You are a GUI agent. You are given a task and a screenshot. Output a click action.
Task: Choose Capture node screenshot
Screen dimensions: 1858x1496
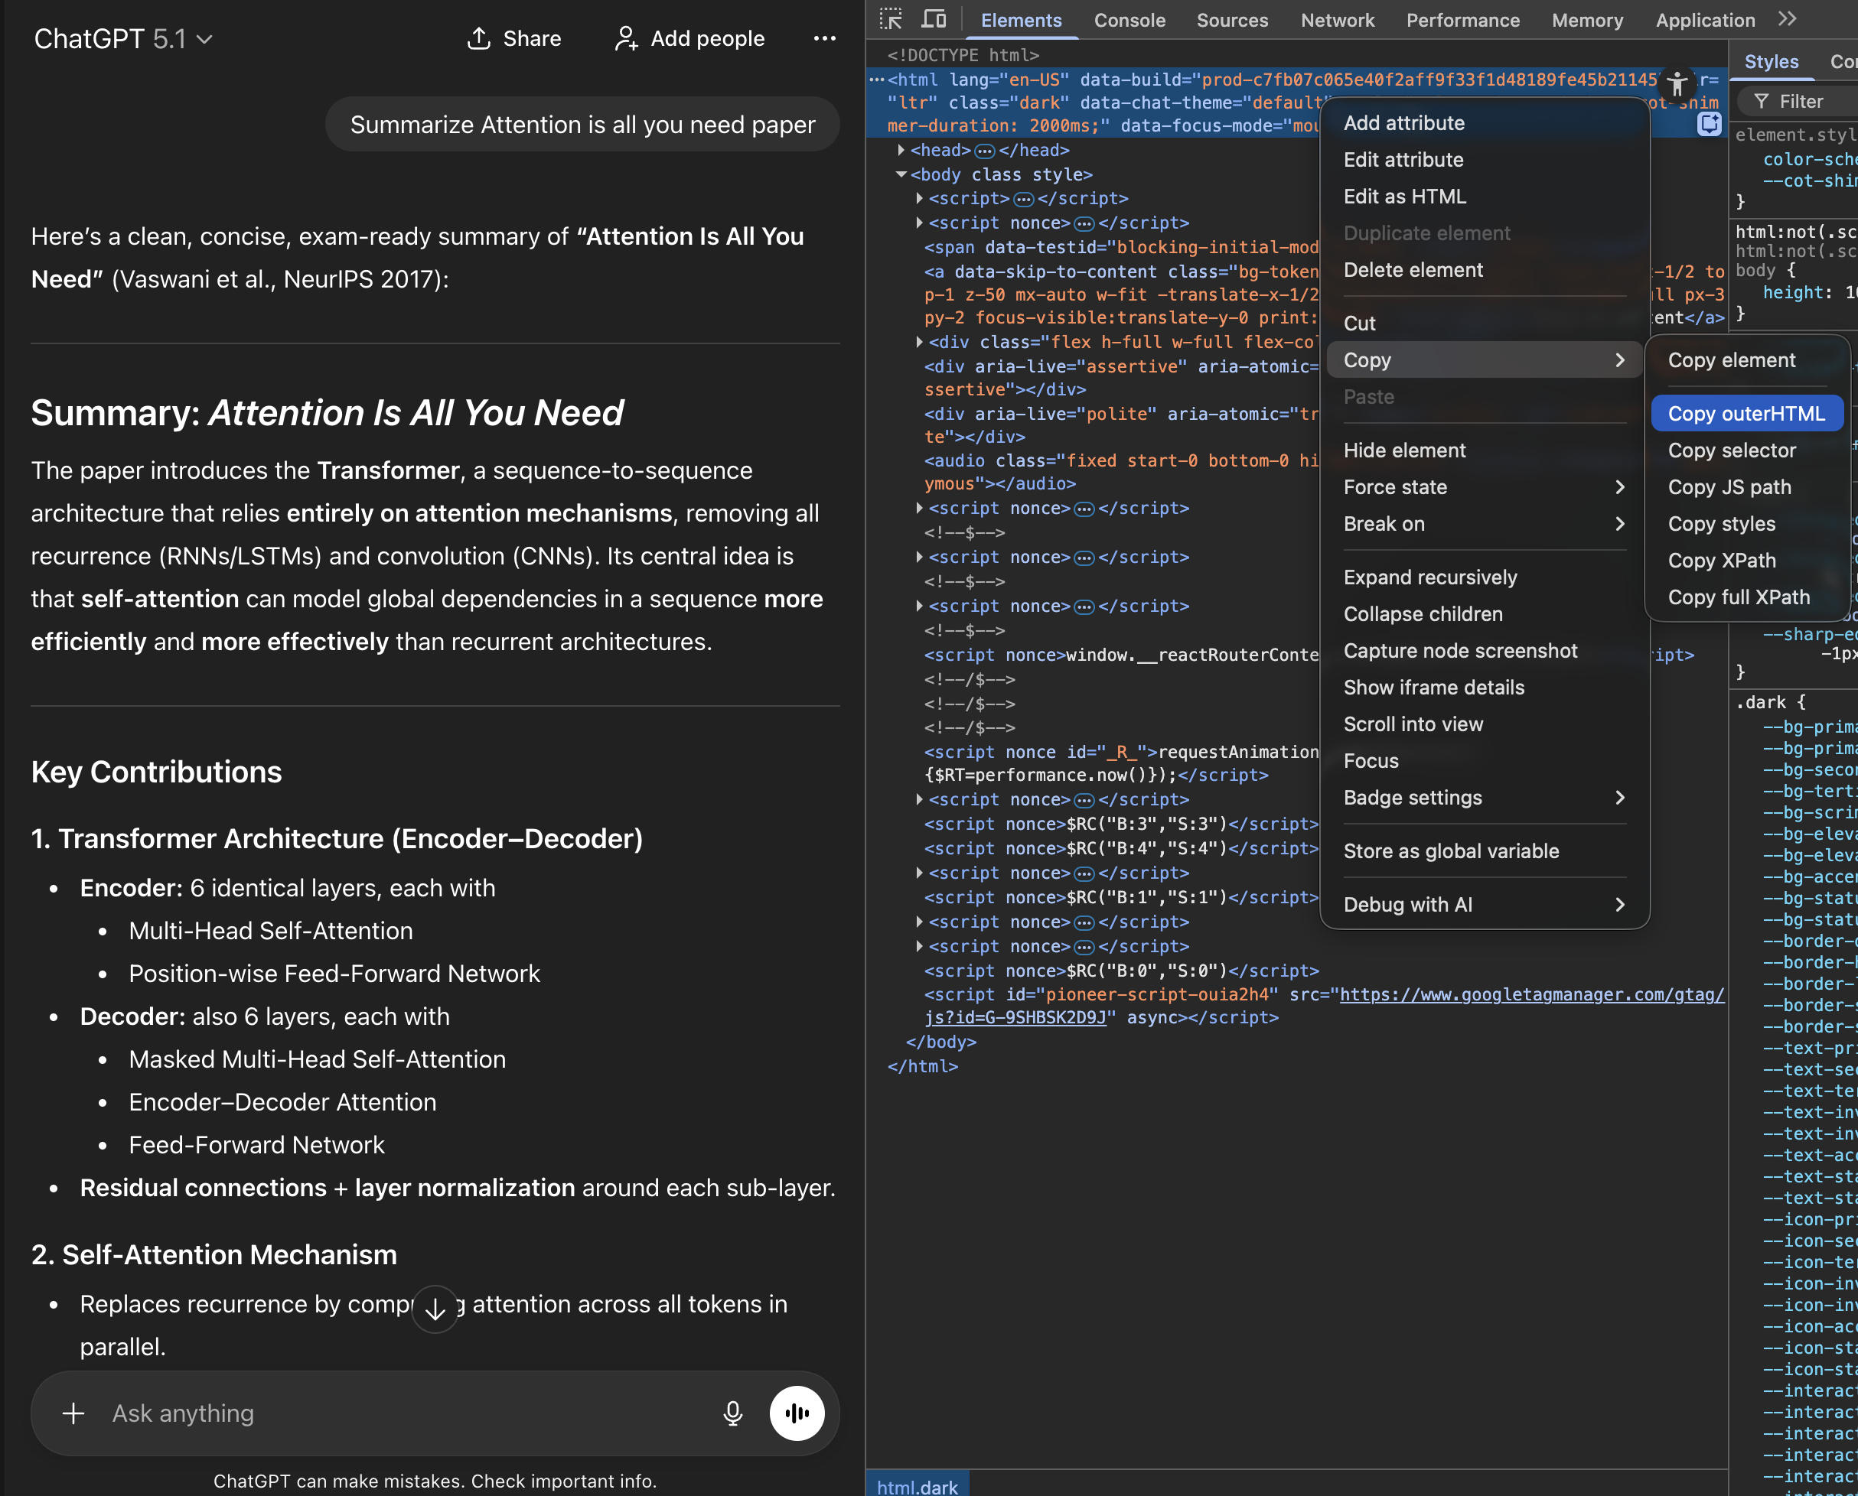(1461, 650)
